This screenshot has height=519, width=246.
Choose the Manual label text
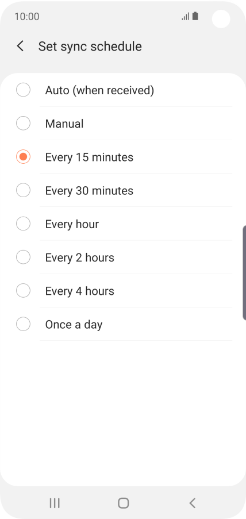pos(64,124)
